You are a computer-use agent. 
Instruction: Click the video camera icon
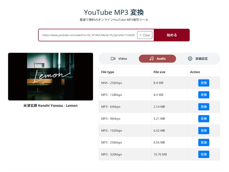(113, 59)
